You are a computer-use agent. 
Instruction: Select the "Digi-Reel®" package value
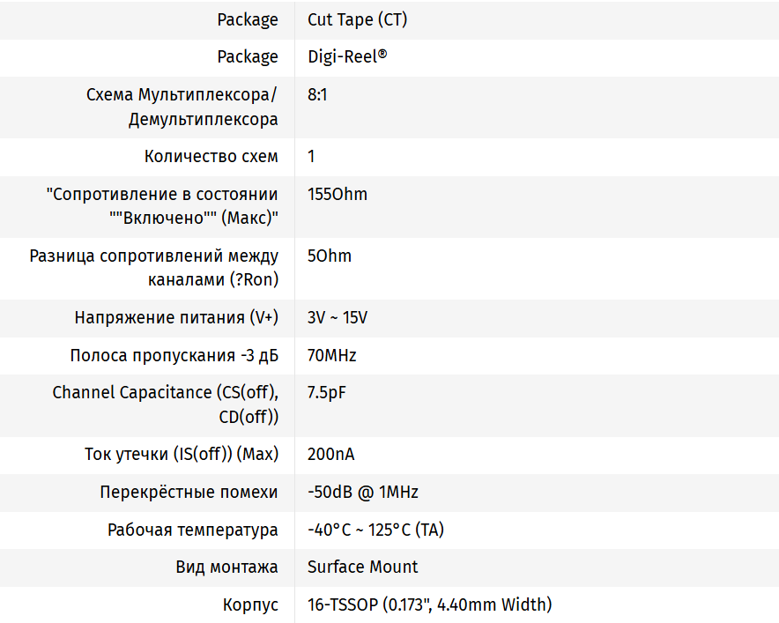point(347,56)
